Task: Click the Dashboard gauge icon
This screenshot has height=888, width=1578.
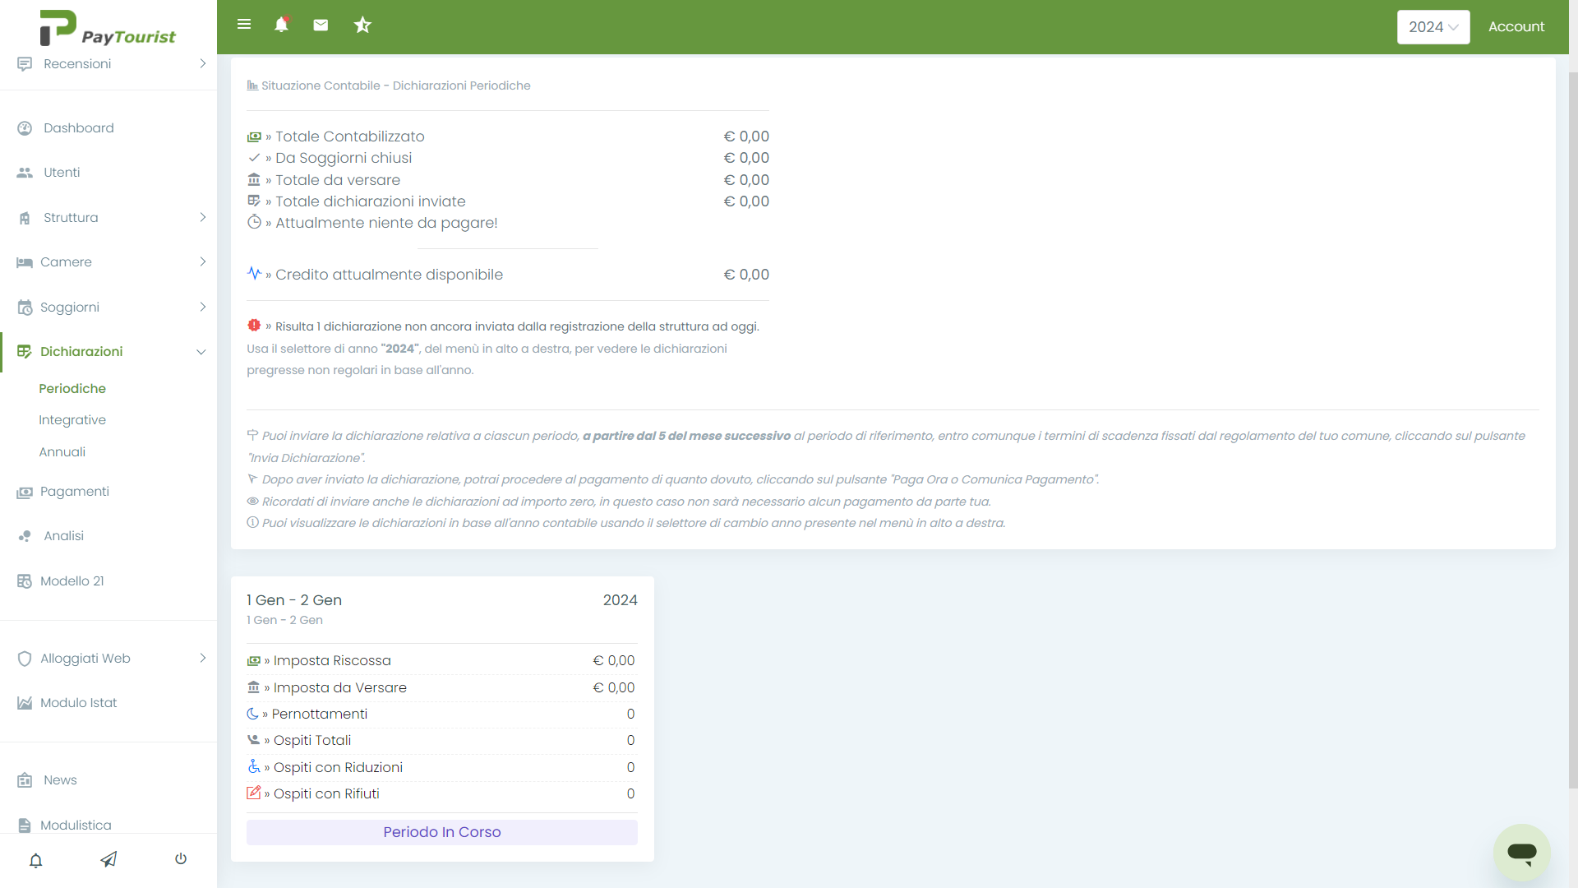Action: coord(25,128)
